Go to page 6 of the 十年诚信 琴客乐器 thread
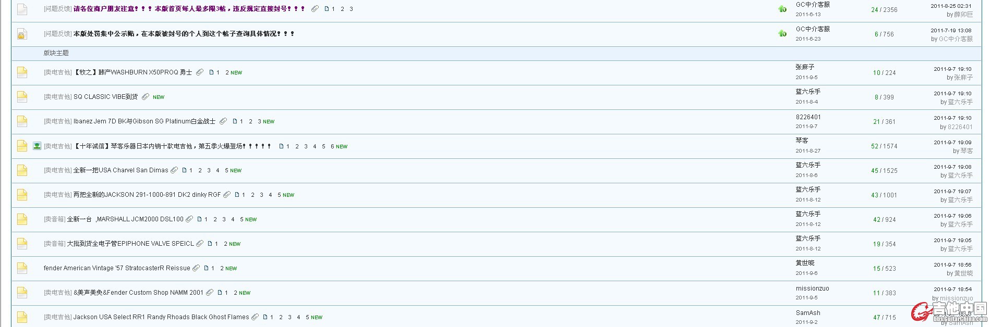 click(332, 146)
